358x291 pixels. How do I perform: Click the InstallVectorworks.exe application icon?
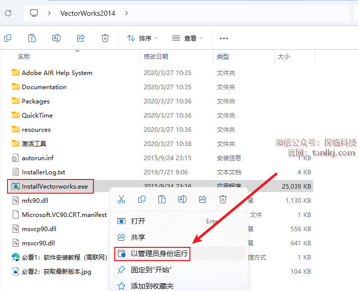[x=16, y=187]
